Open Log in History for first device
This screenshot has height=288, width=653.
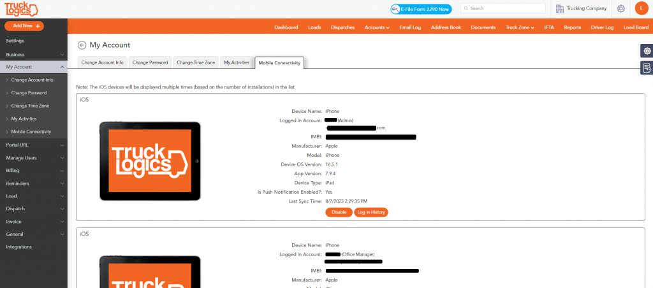(371, 212)
